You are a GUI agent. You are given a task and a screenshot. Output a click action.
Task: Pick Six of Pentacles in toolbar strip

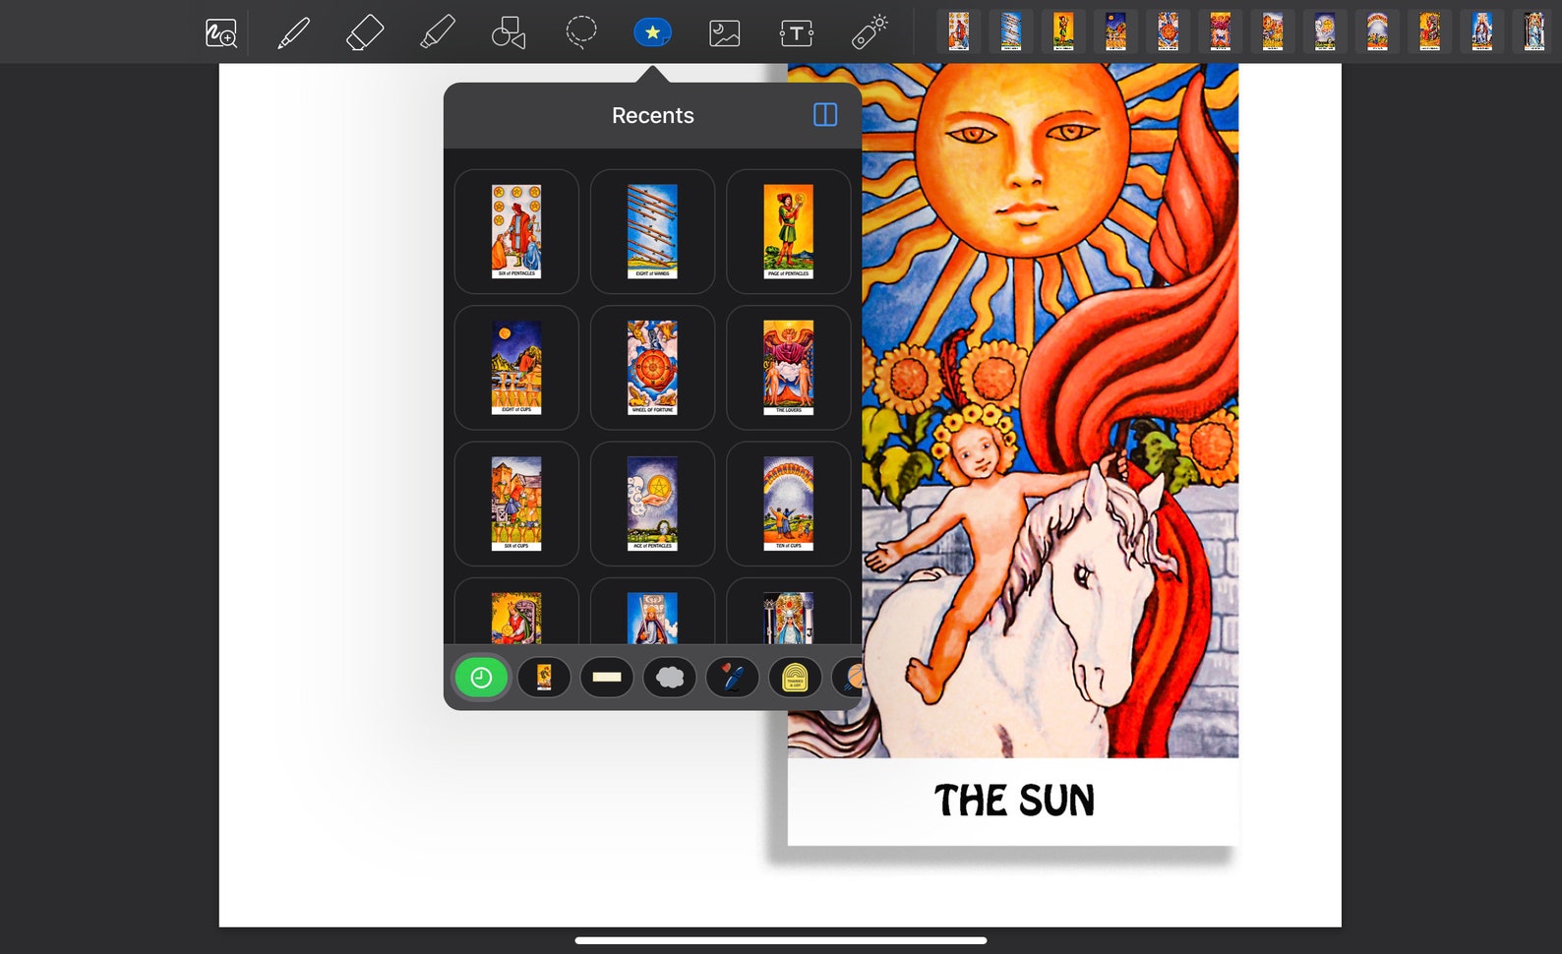959,31
